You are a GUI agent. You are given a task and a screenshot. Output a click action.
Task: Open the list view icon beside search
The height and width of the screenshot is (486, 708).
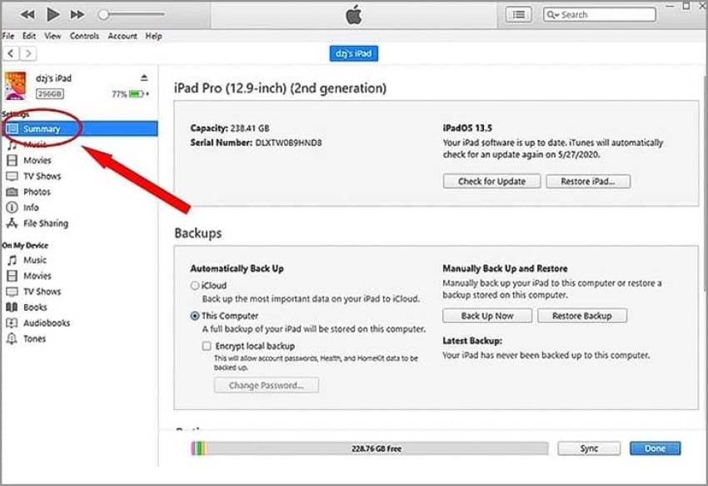[x=520, y=14]
